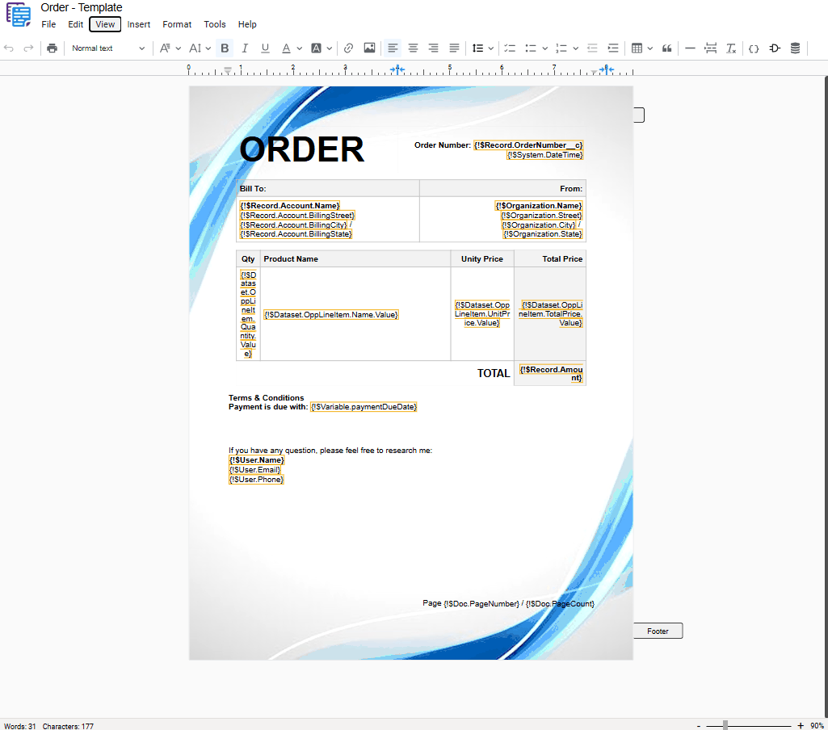
Task: Click the dataset database icon
Action: click(795, 48)
